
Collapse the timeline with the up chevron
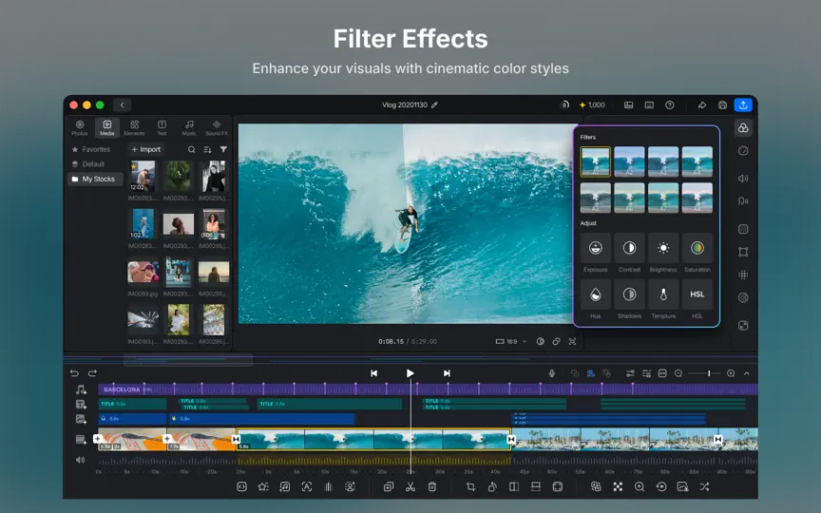[x=747, y=373]
